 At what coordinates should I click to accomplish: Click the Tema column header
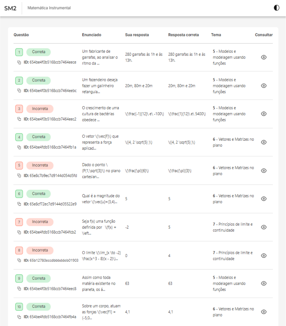point(216,35)
